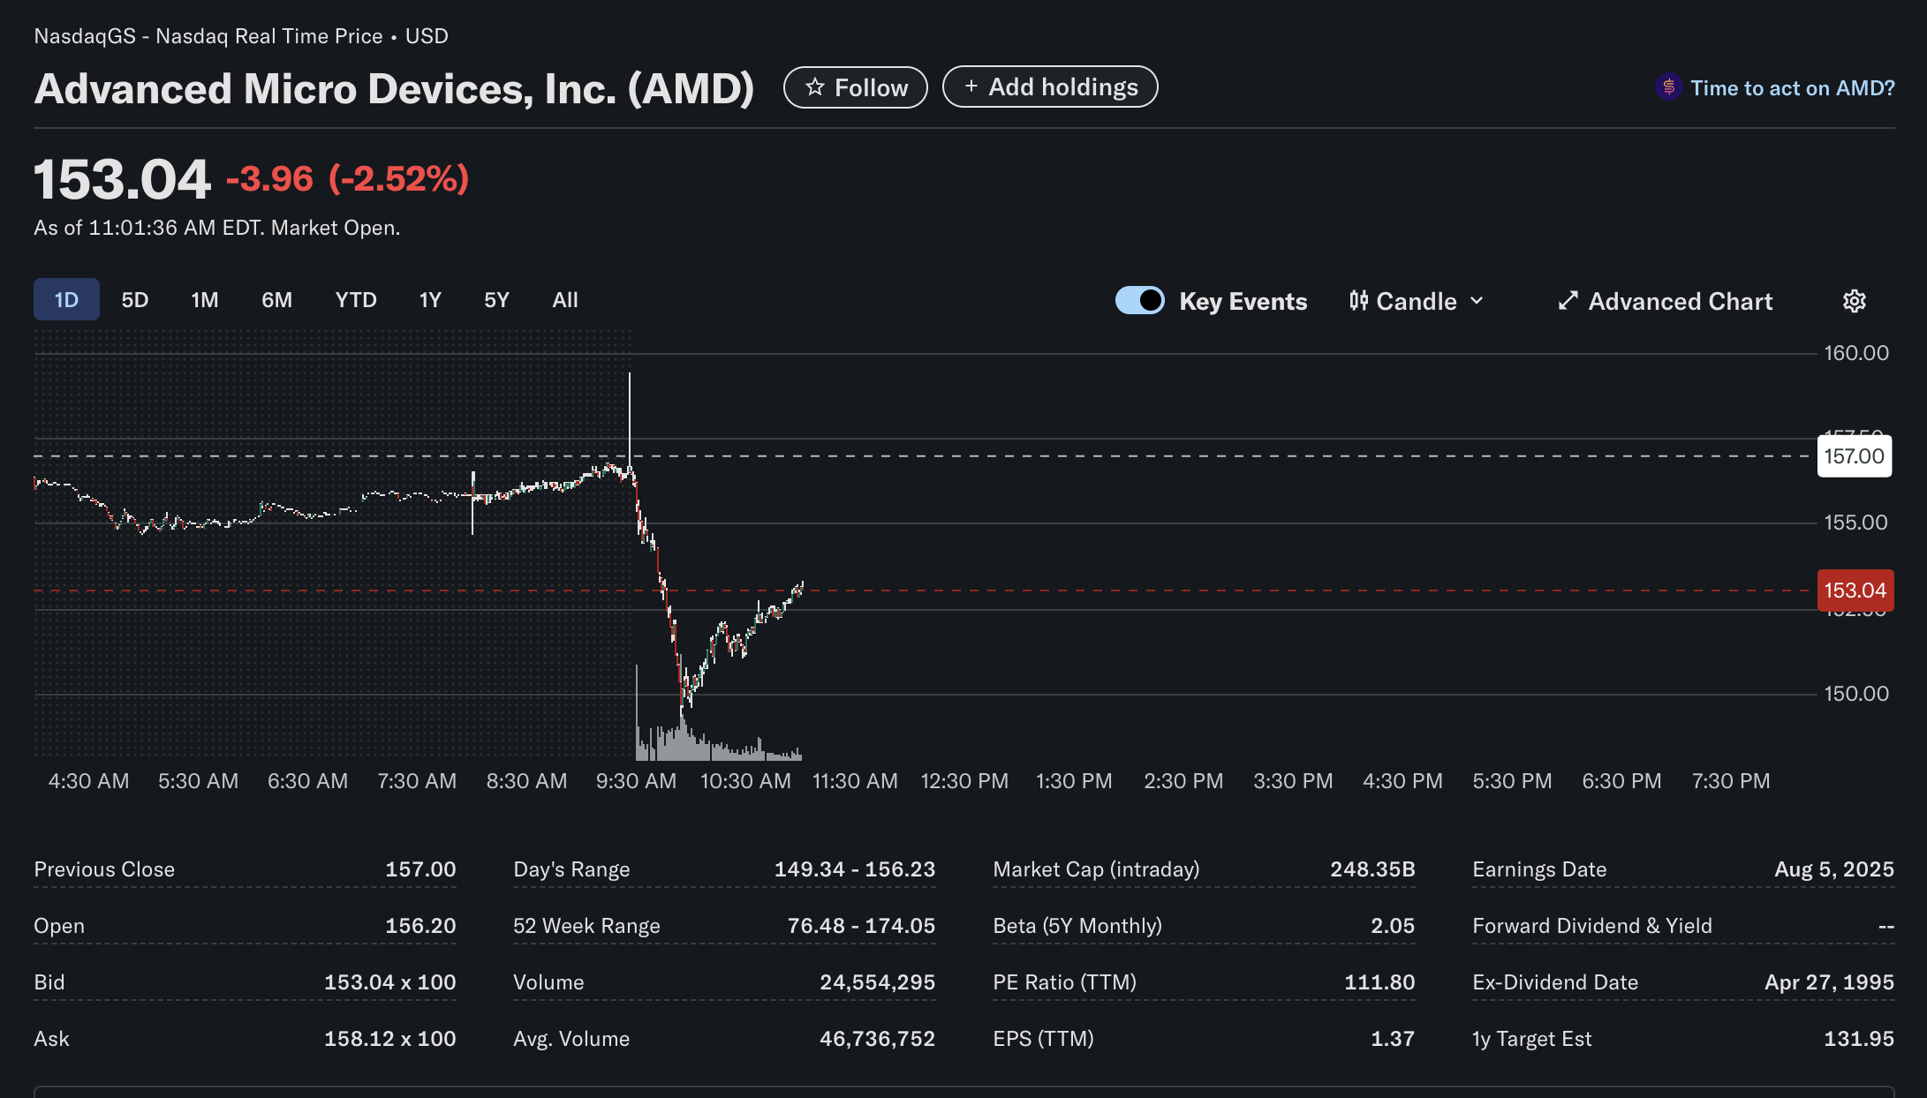Viewport: 1927px width, 1098px height.
Task: Select the 1Y range tab
Action: [430, 299]
